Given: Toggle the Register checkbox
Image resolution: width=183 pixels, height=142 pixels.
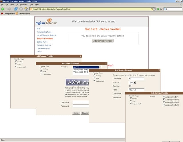Looking at the screenshot, I should pyautogui.click(x=130, y=86).
